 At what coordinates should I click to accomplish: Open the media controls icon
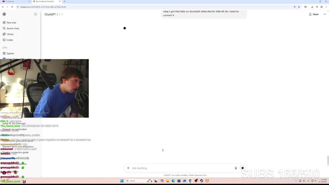(317, 7)
